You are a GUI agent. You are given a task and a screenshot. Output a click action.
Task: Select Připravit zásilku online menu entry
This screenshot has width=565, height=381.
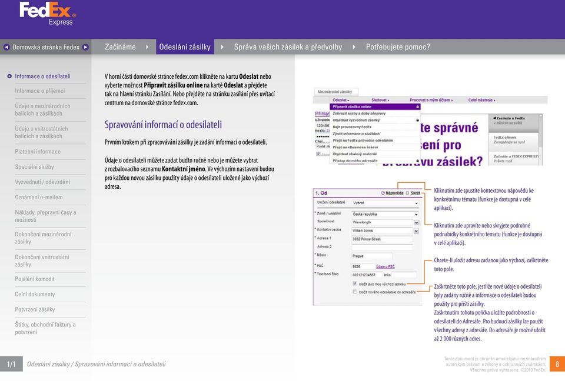point(375,106)
